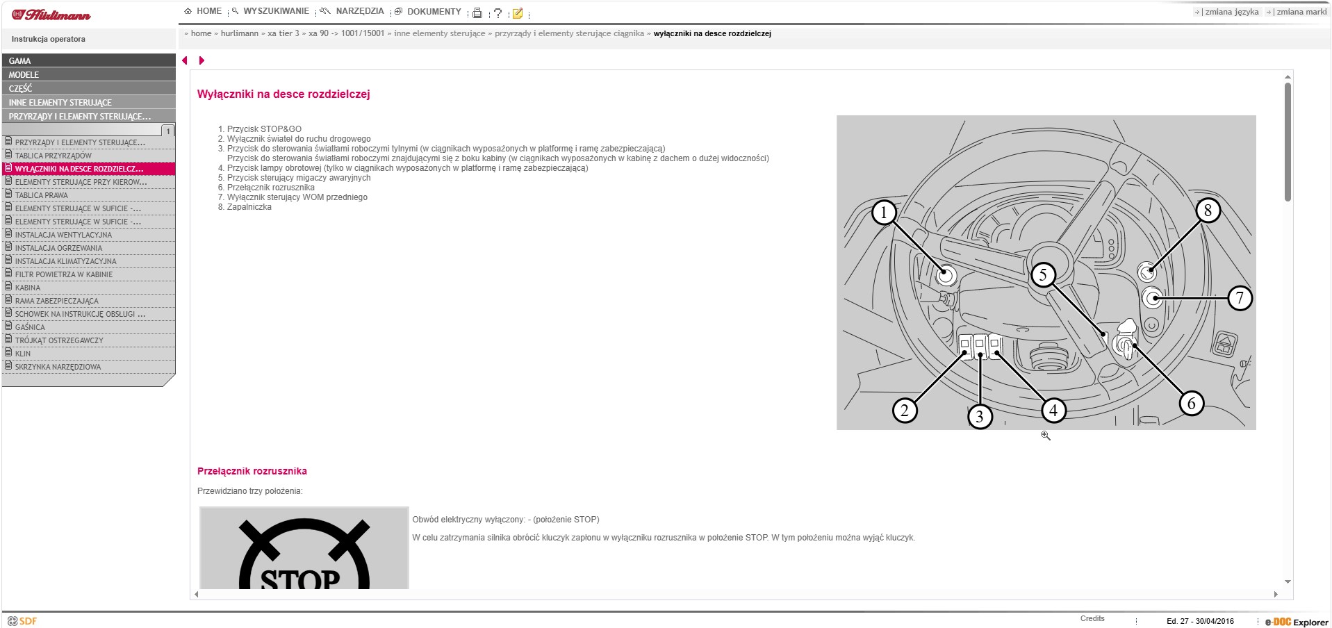The width and height of the screenshot is (1332, 628).
Task: Click document icon beside Rama zabezpieczająca
Action: click(x=8, y=300)
